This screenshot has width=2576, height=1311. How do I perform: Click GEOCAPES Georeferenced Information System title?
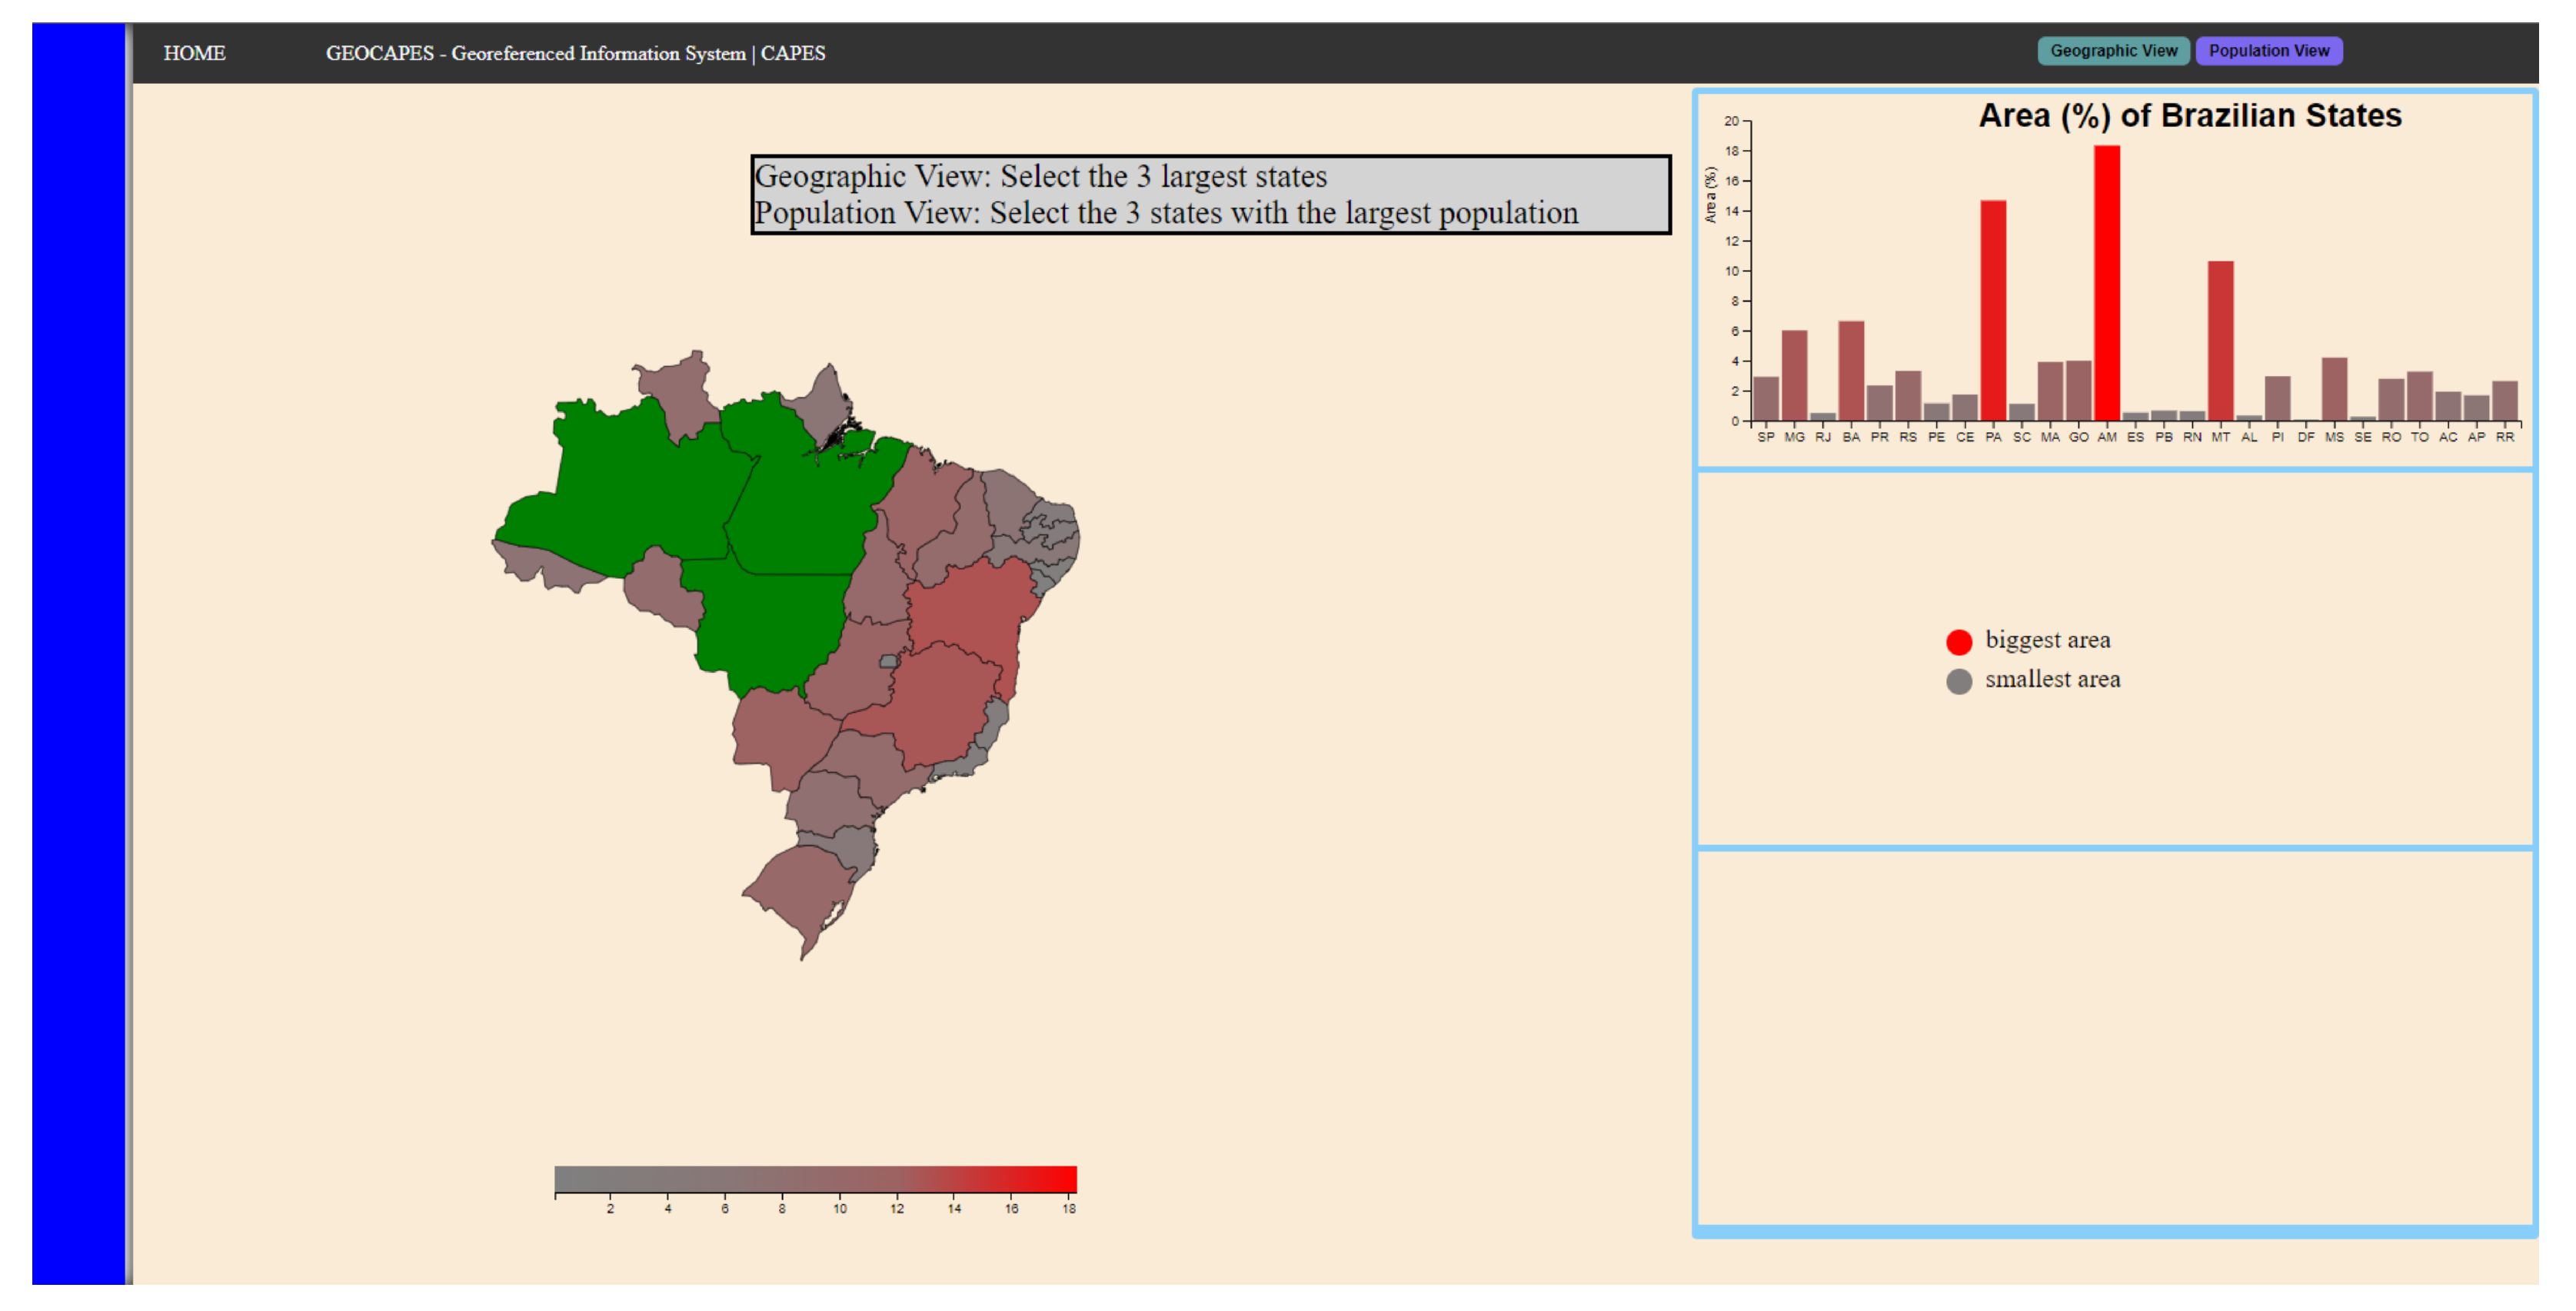click(x=575, y=53)
